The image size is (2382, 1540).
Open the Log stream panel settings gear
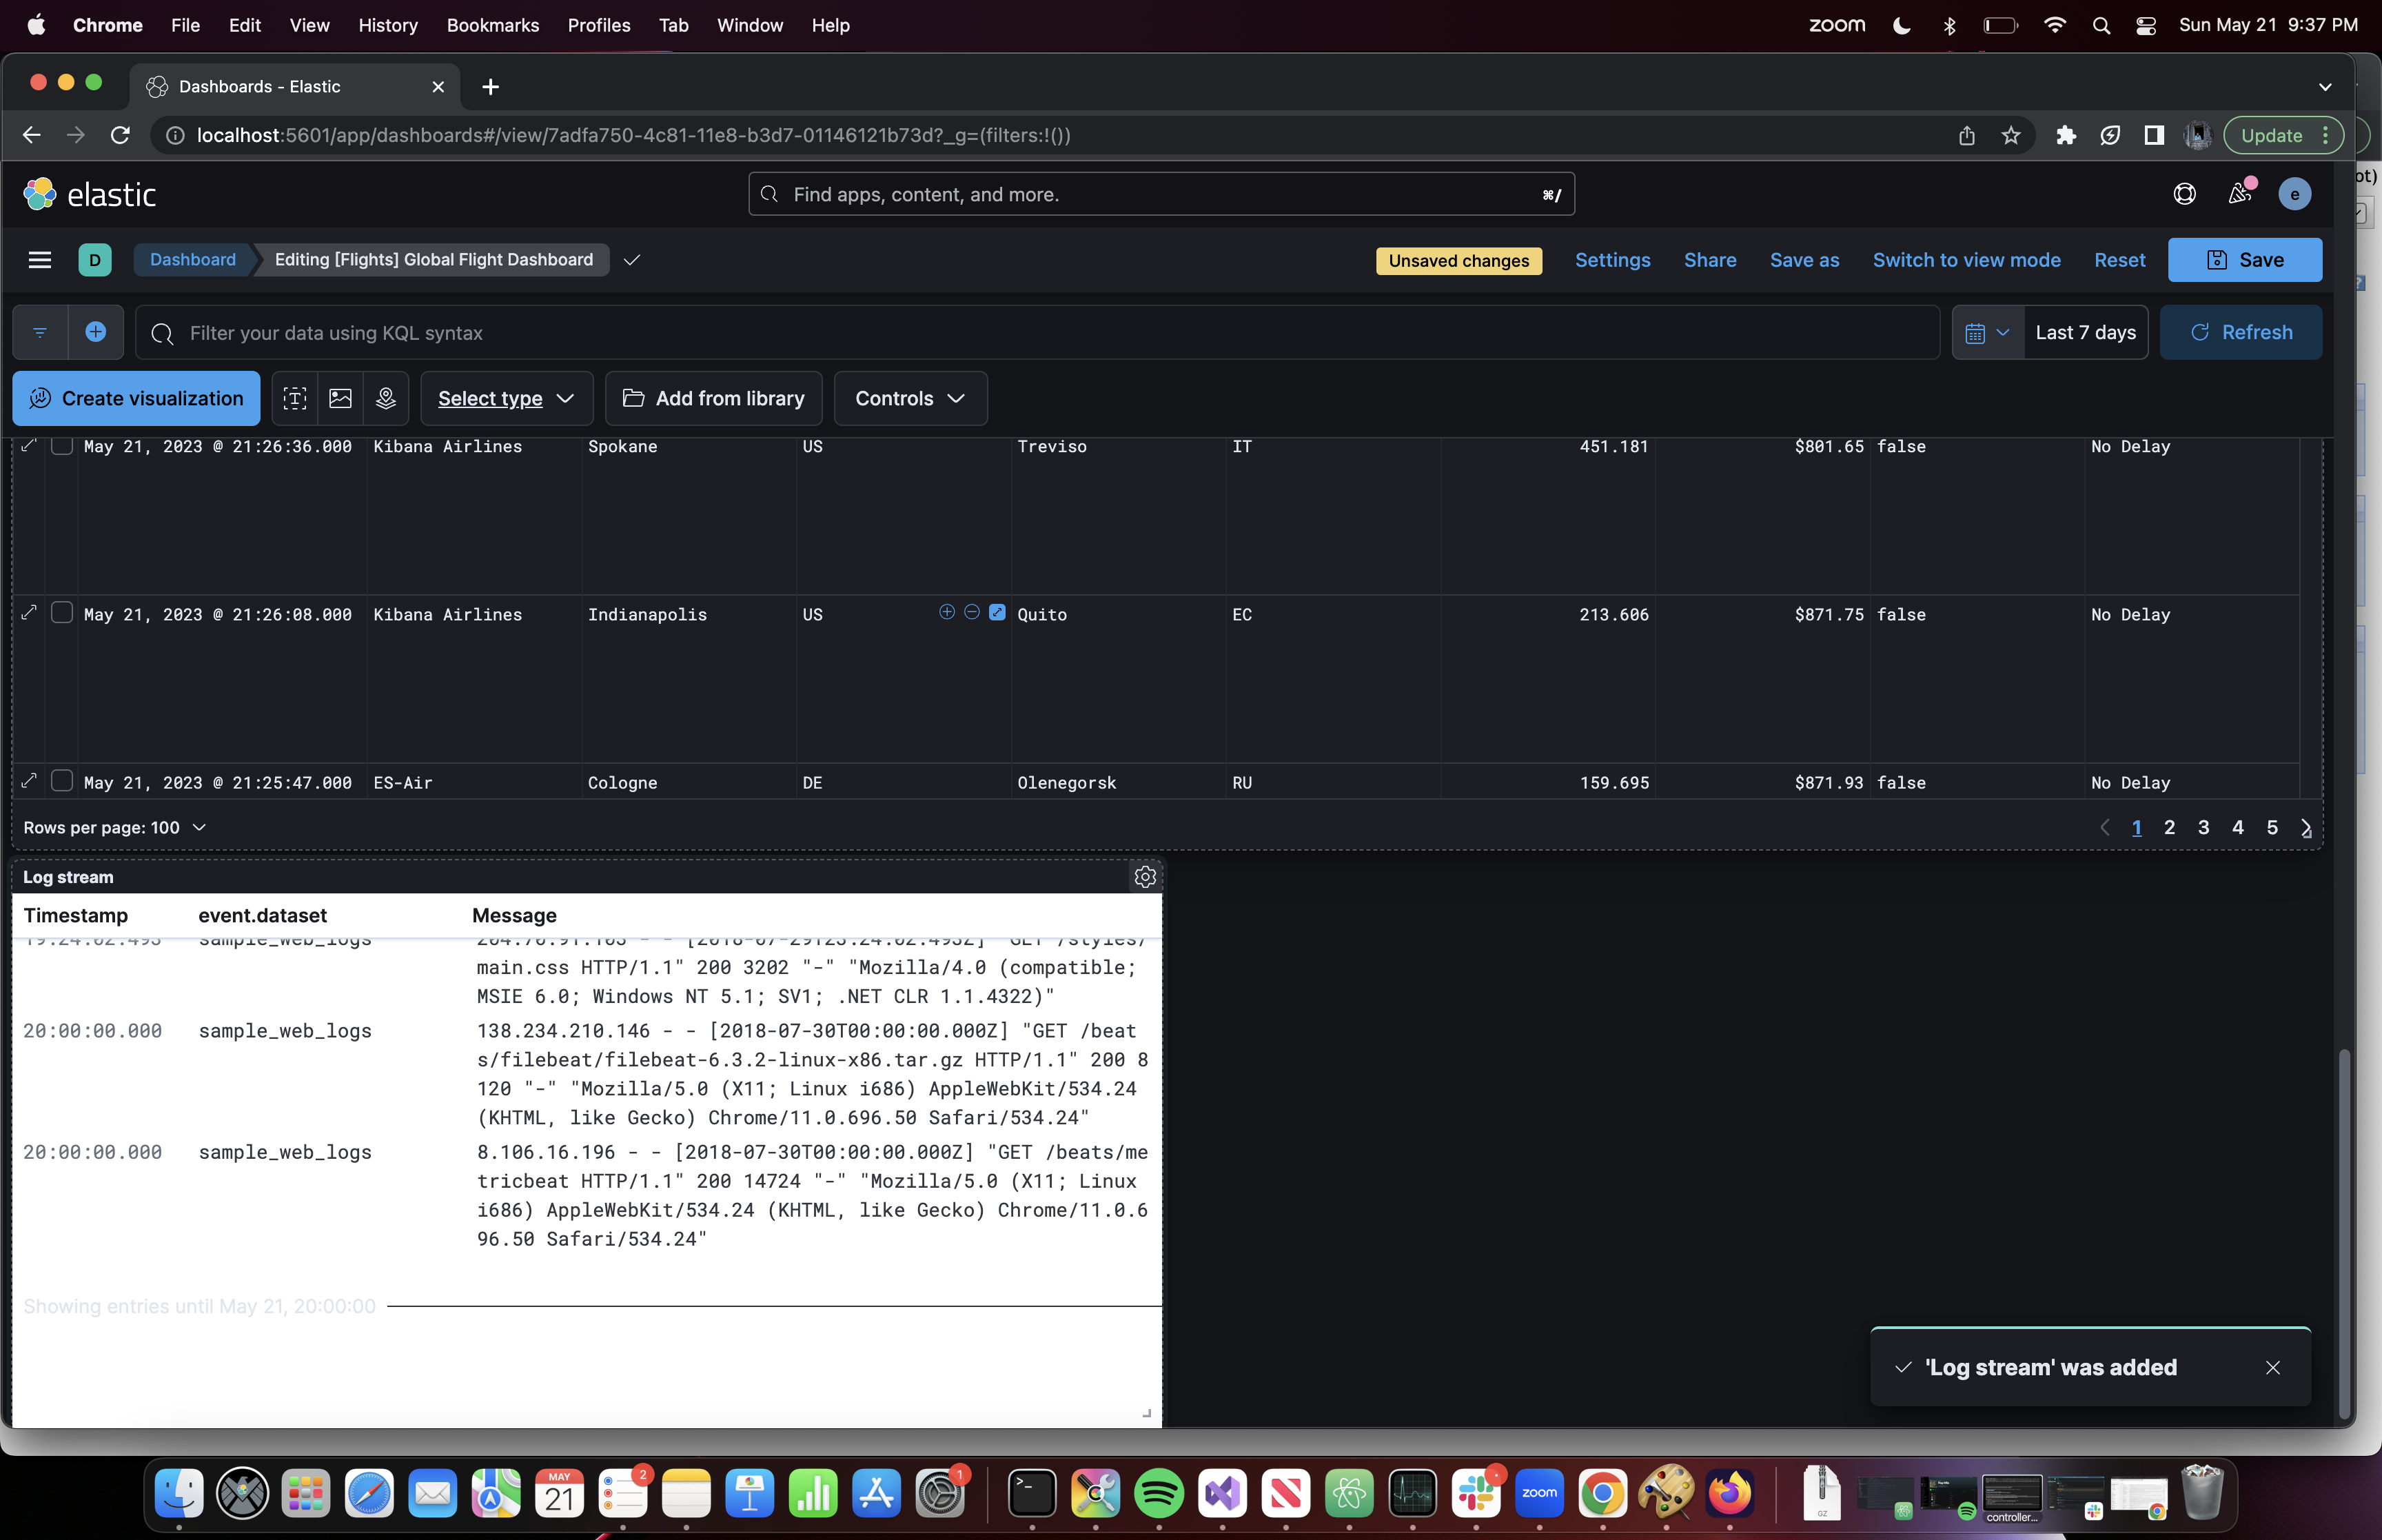point(1146,877)
